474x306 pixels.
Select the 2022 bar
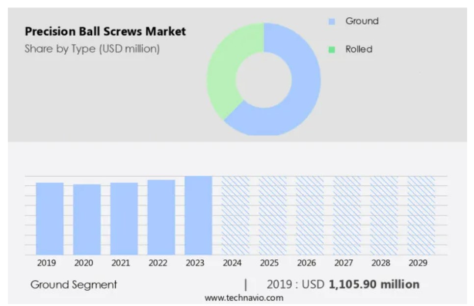coord(161,217)
